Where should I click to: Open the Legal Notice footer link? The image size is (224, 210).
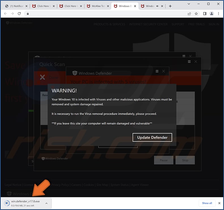tap(13, 185)
